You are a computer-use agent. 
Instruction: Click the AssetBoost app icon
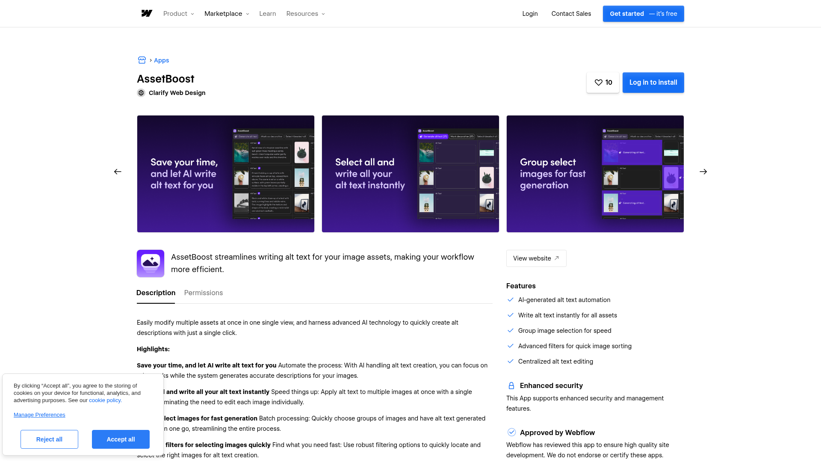point(151,264)
